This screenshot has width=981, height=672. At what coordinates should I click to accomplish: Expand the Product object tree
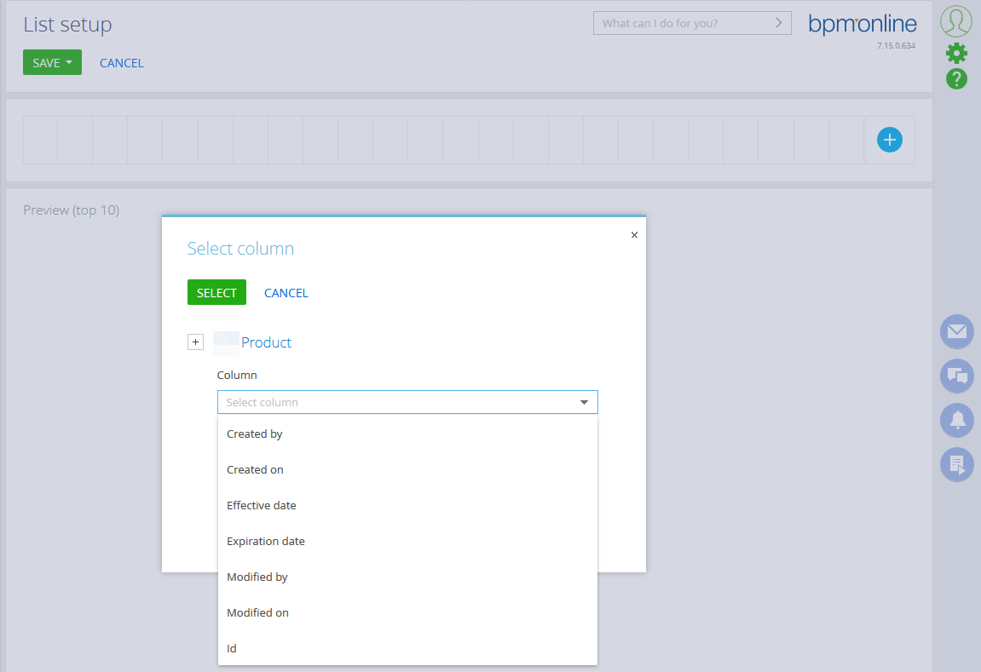point(195,342)
